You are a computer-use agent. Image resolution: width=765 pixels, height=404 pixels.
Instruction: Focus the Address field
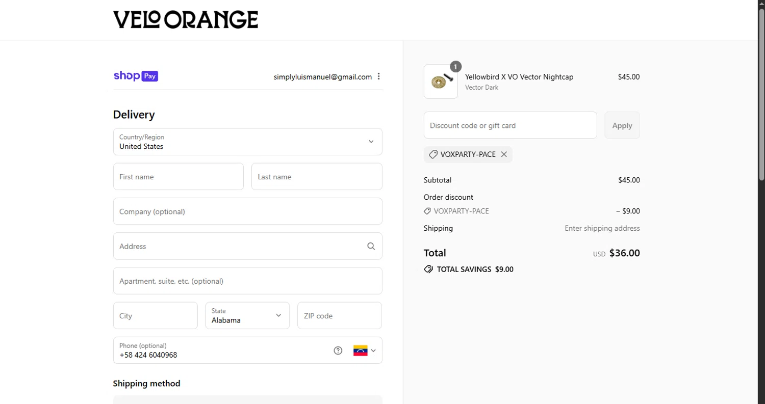tap(247, 246)
